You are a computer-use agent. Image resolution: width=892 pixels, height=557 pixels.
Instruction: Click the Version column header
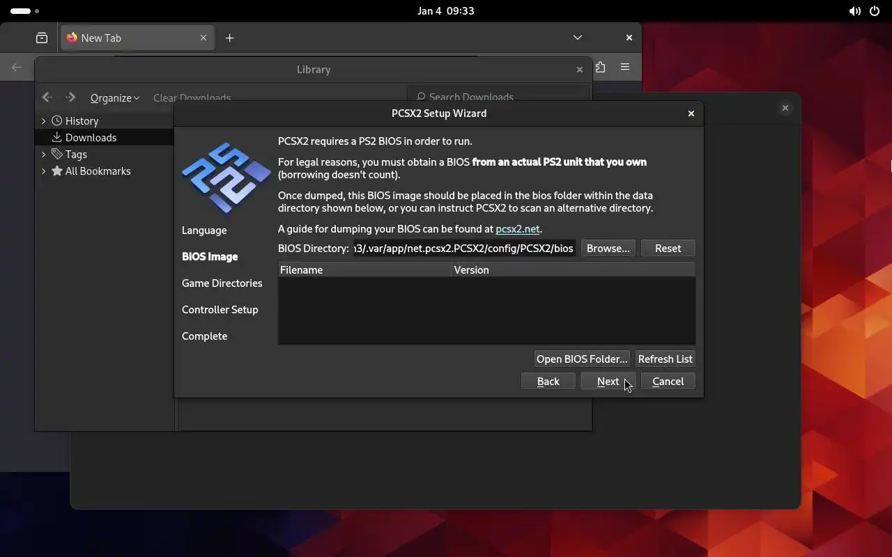coord(574,269)
